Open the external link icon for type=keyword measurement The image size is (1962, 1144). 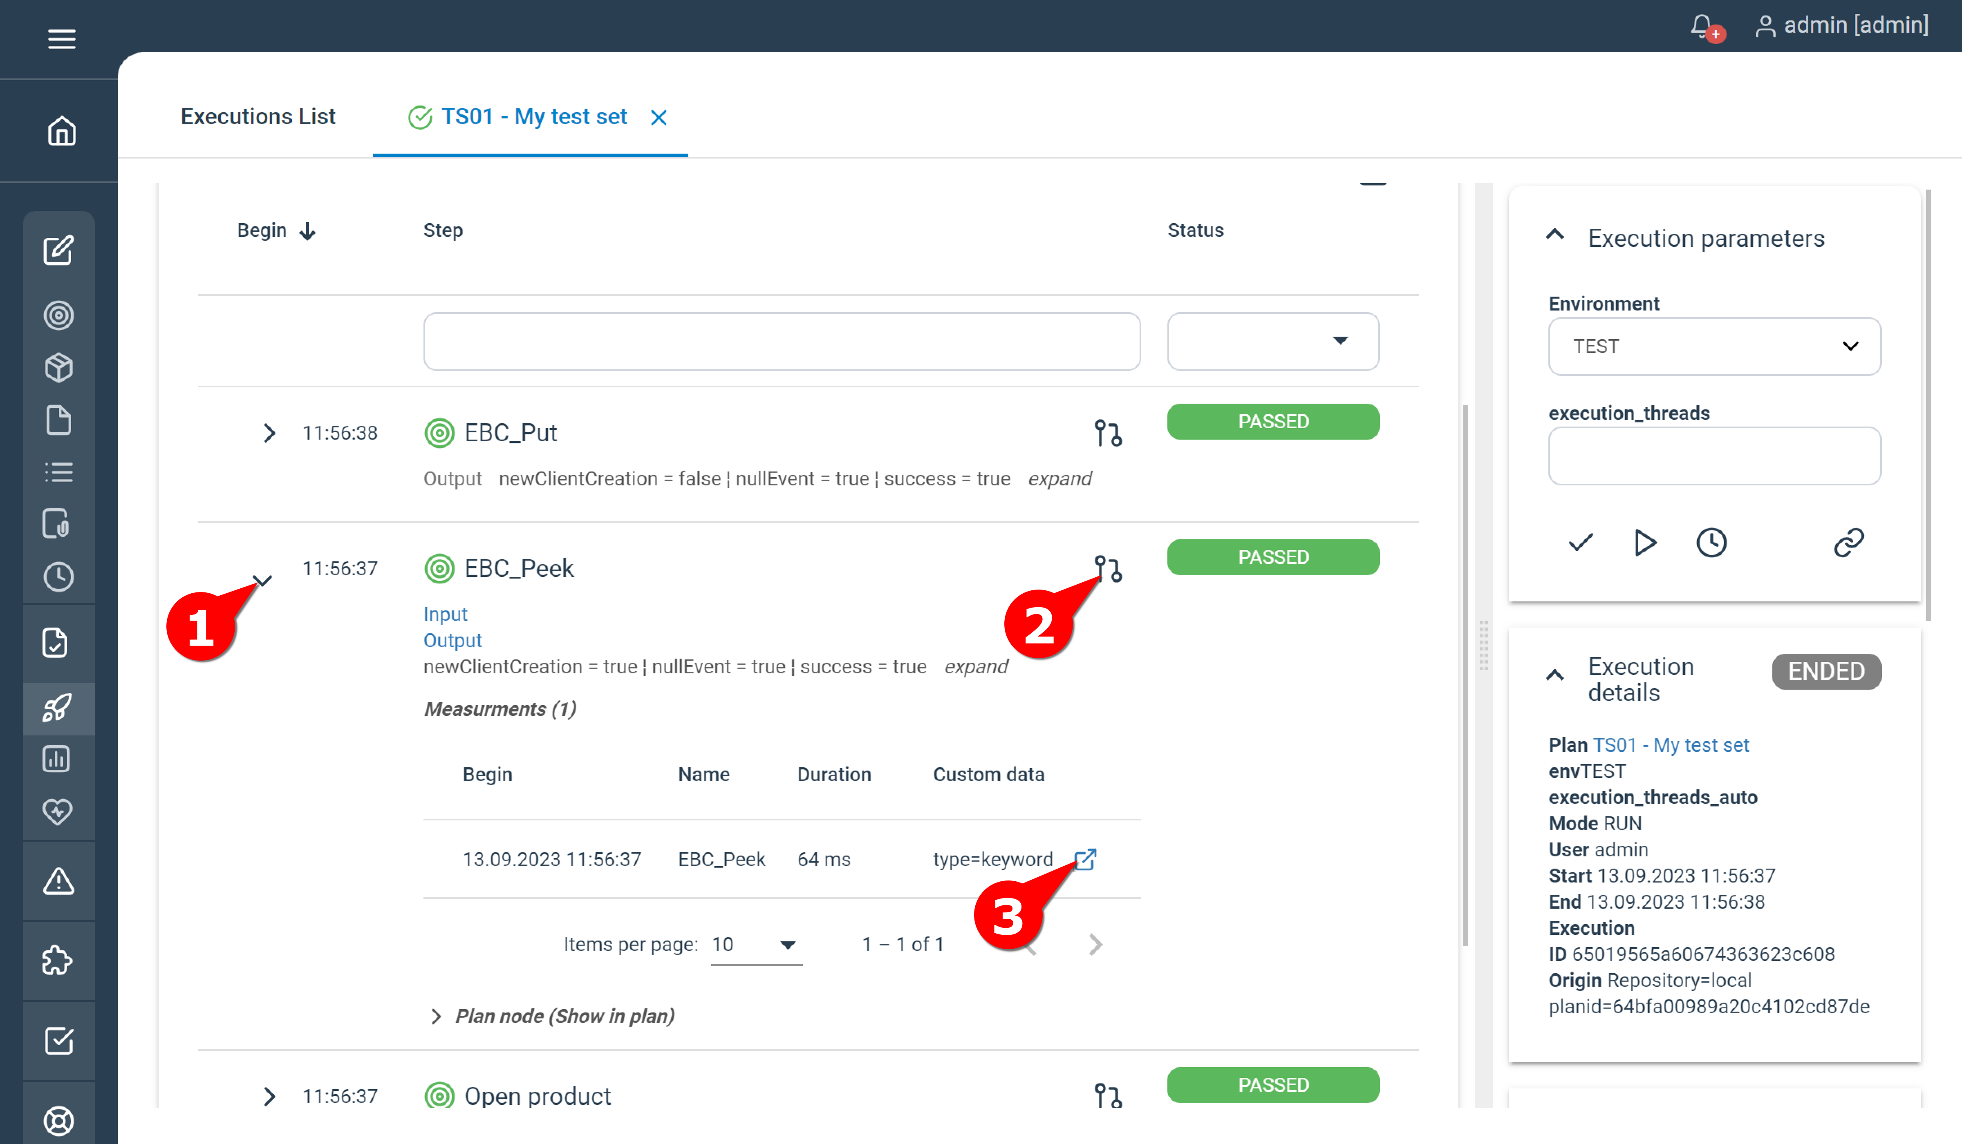[x=1086, y=859]
